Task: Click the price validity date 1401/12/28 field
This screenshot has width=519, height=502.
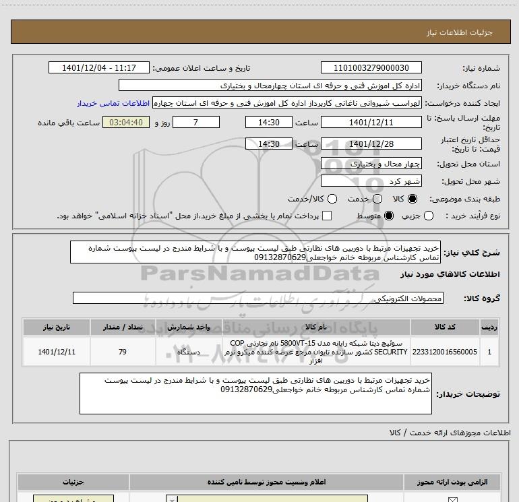Action: click(x=371, y=144)
